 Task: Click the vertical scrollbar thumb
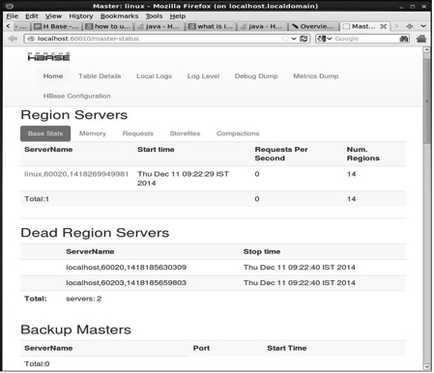point(426,101)
